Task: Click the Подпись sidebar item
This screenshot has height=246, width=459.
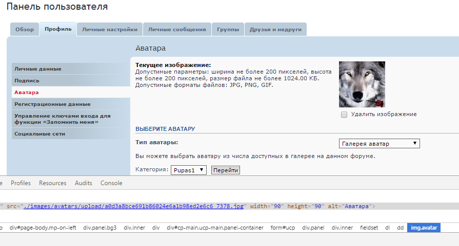Action: (27, 80)
